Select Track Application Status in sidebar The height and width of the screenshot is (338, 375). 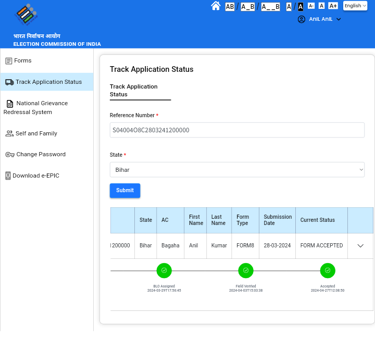(47, 82)
